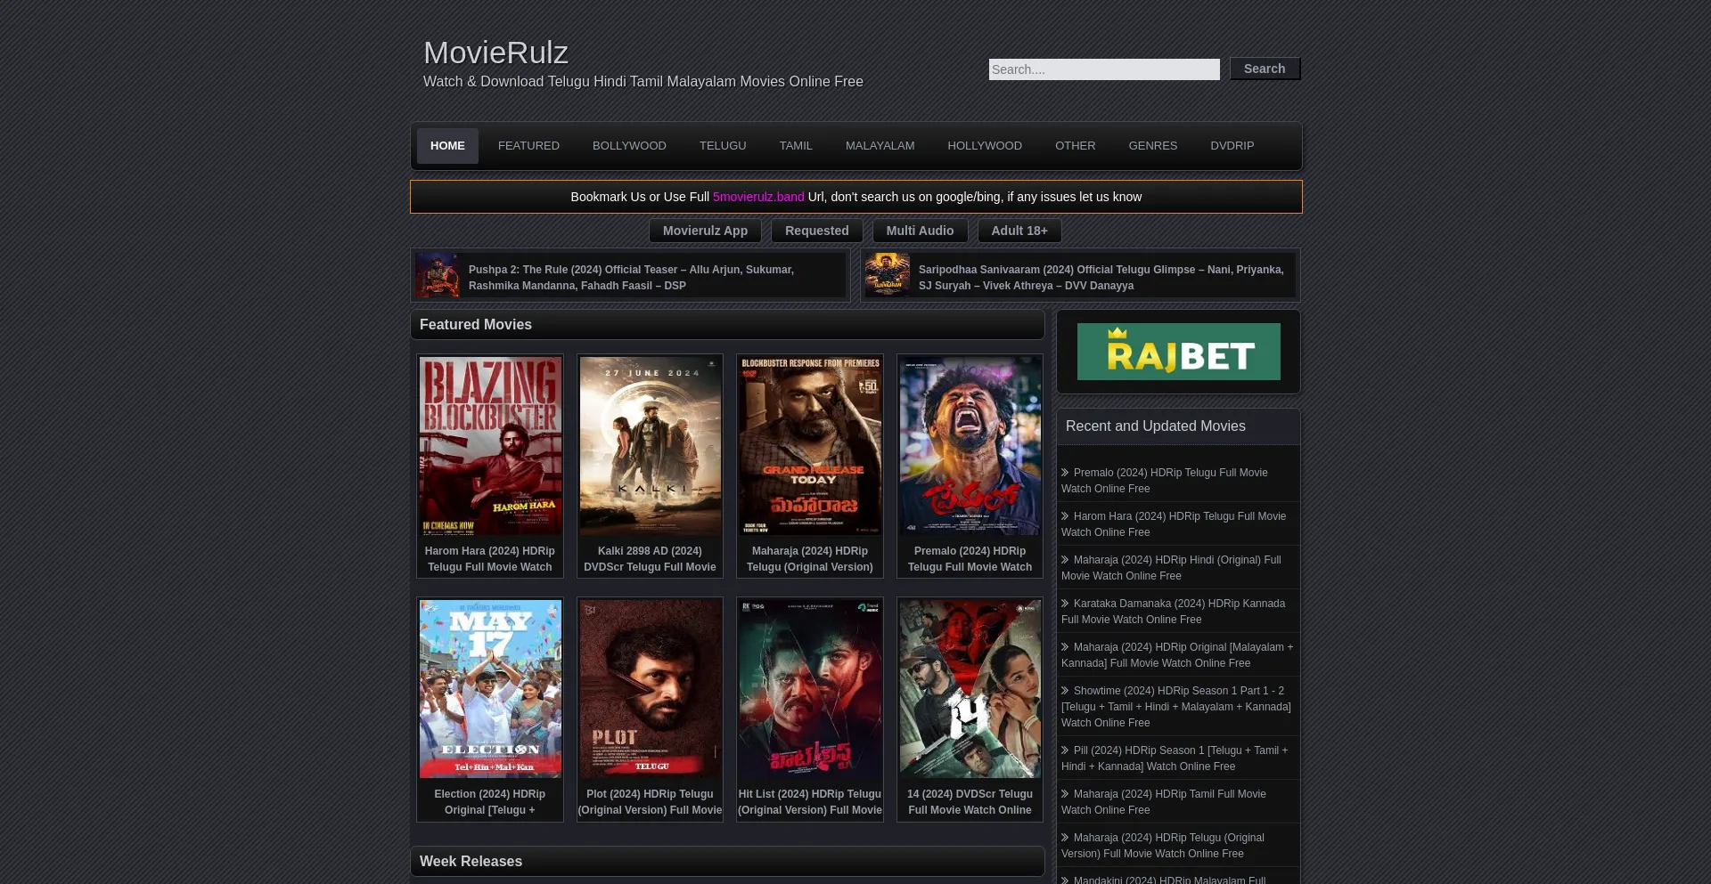Open Maharaja Malayalam + Kannada movie link
This screenshot has width=1711, height=884.
pos(1177,655)
